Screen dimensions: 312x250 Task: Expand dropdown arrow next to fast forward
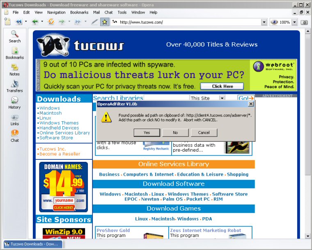[85, 21]
